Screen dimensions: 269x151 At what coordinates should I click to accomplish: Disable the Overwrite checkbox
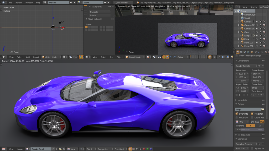click(x=237, y=114)
